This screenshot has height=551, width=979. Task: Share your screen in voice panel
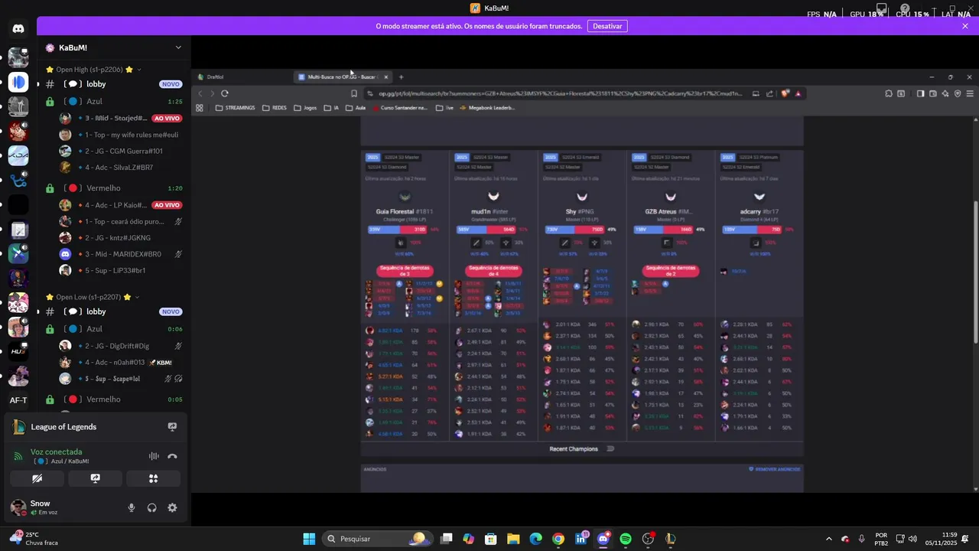click(x=96, y=478)
